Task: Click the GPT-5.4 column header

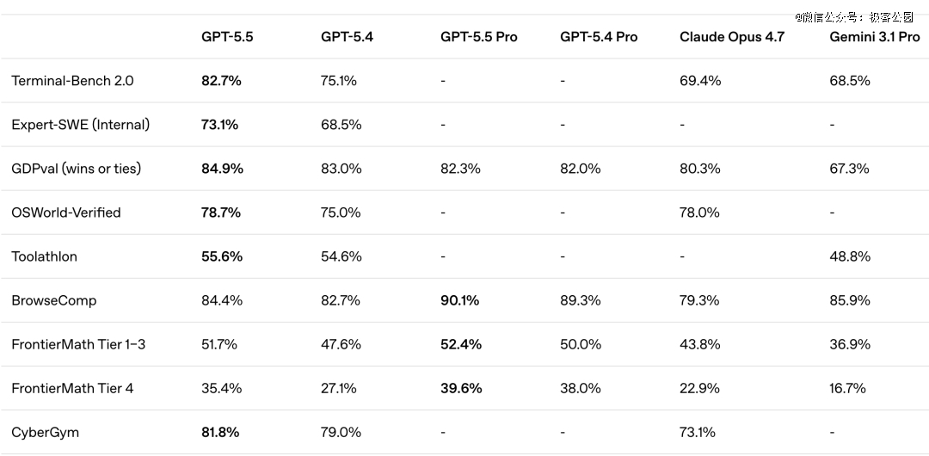Action: pyautogui.click(x=347, y=37)
